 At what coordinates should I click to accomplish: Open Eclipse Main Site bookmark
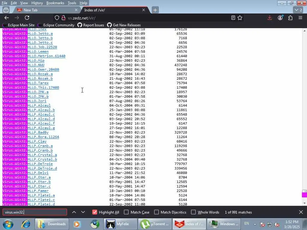tap(19, 25)
